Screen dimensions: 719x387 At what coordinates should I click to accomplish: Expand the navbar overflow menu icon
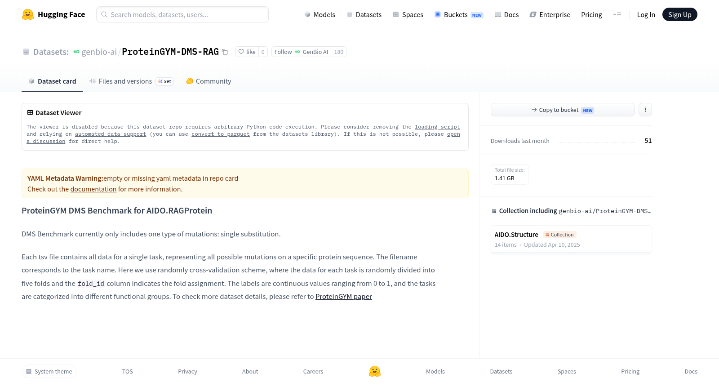(x=617, y=14)
